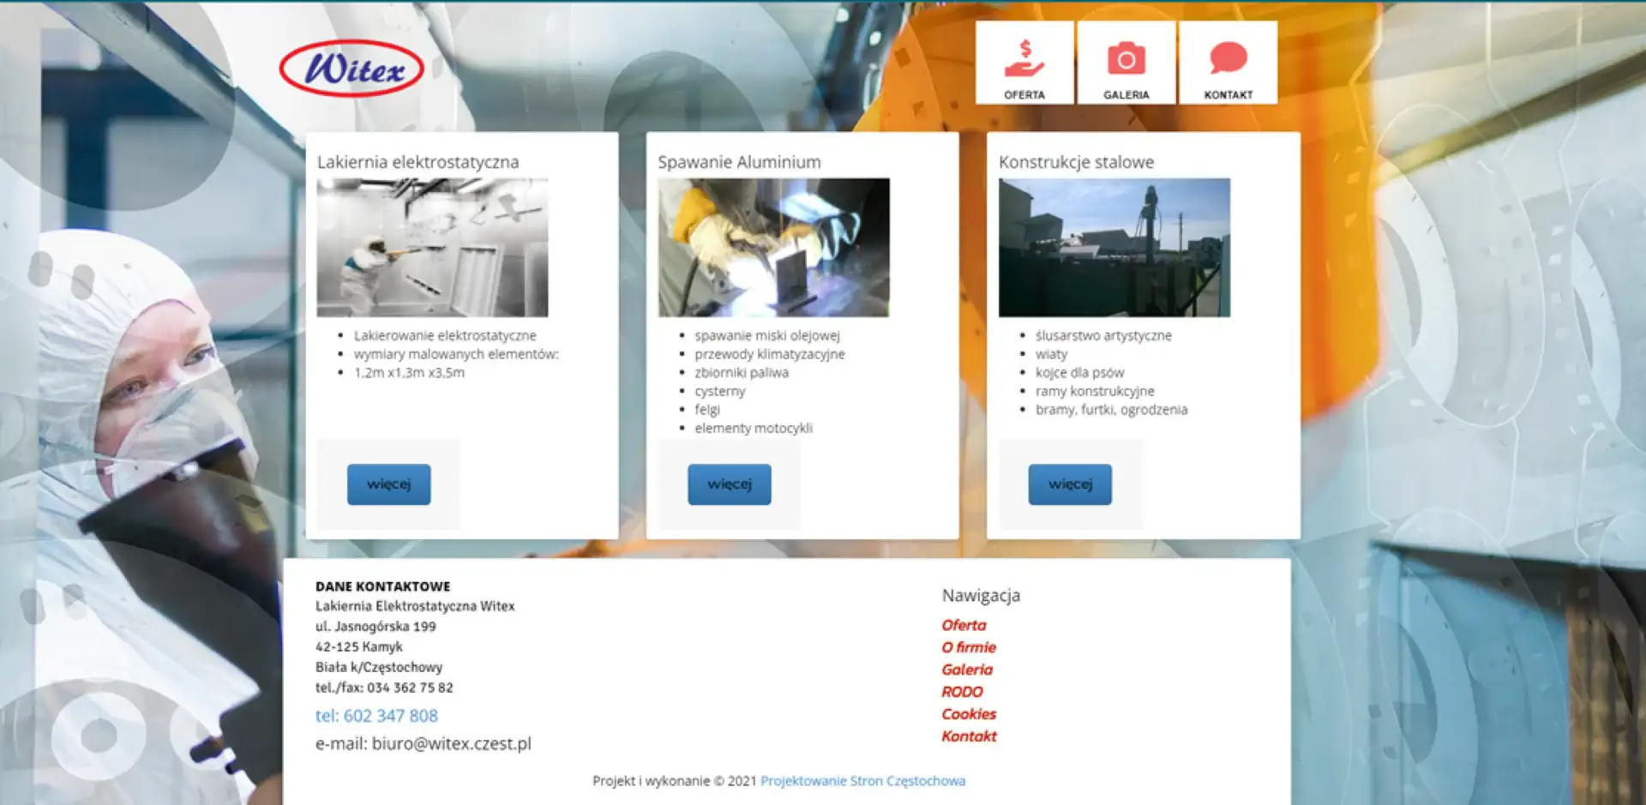Viewport: 1646px width, 805px height.
Task: Open Galeria from the footer navigation
Action: [x=967, y=670]
